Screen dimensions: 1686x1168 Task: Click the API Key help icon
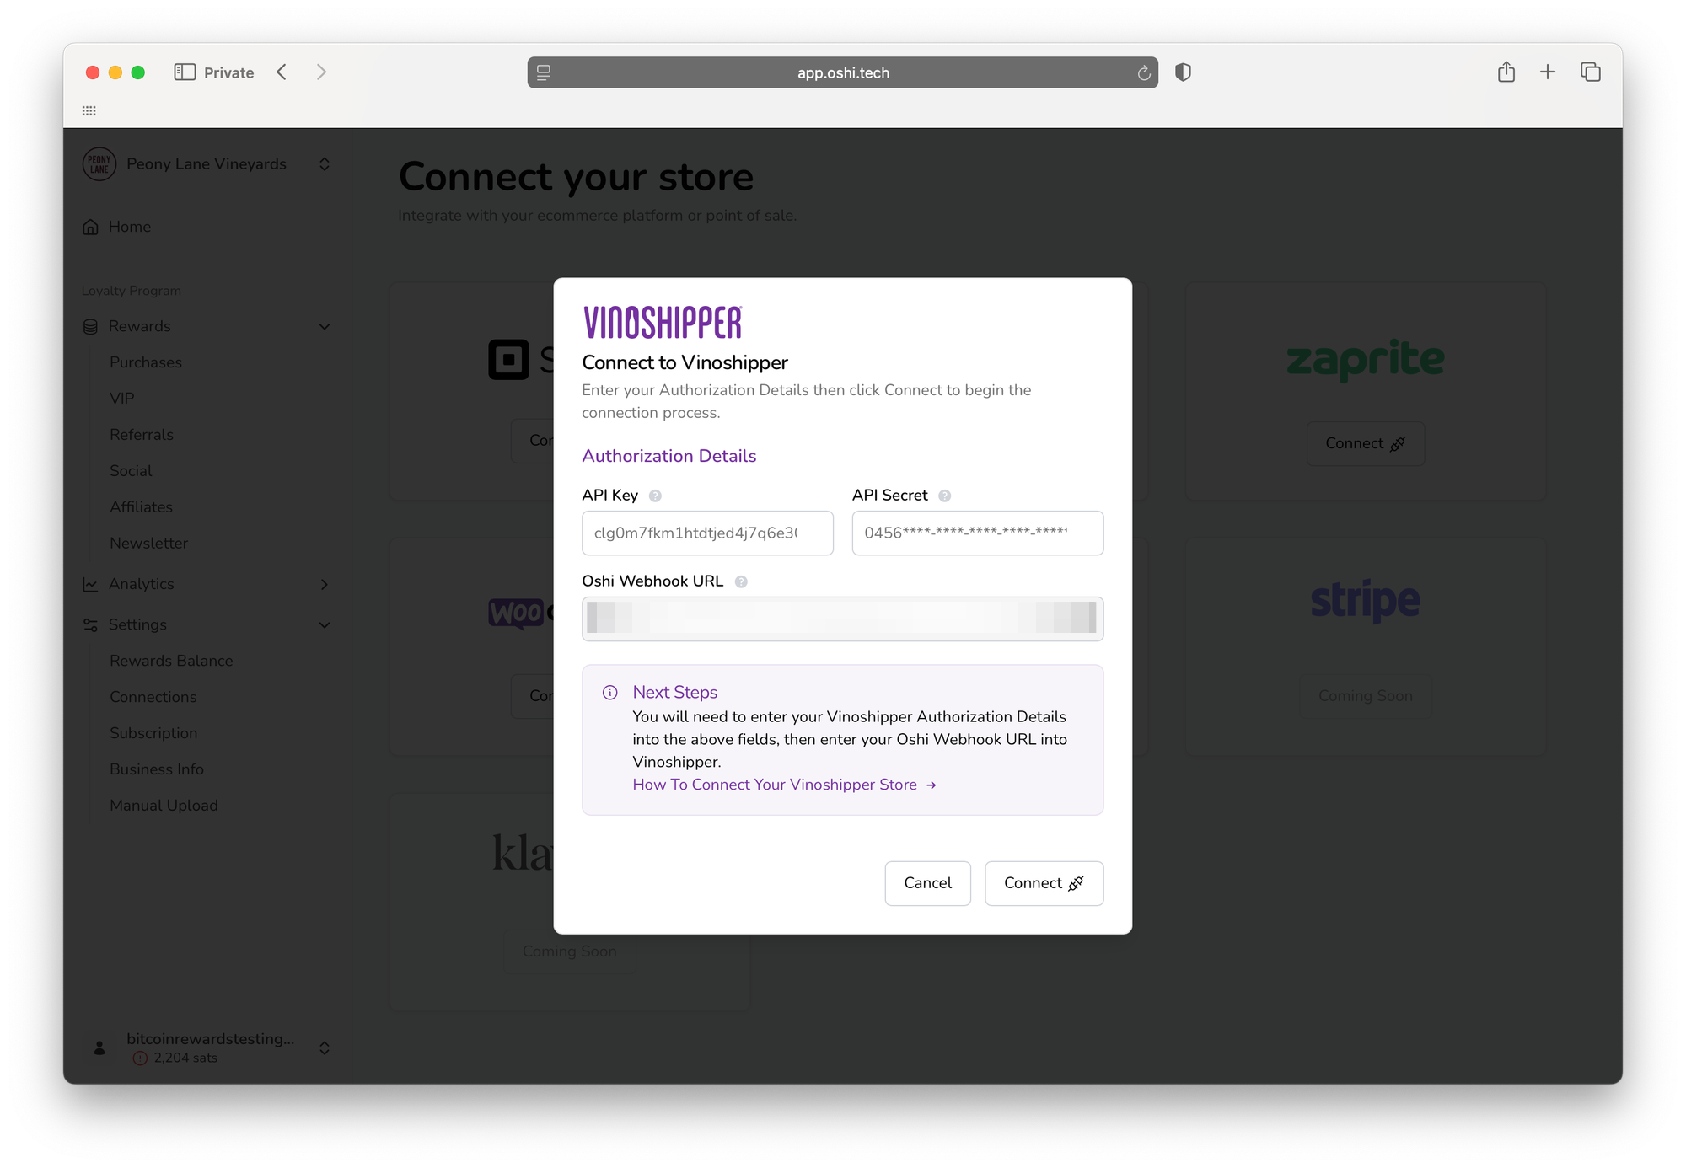[655, 496]
